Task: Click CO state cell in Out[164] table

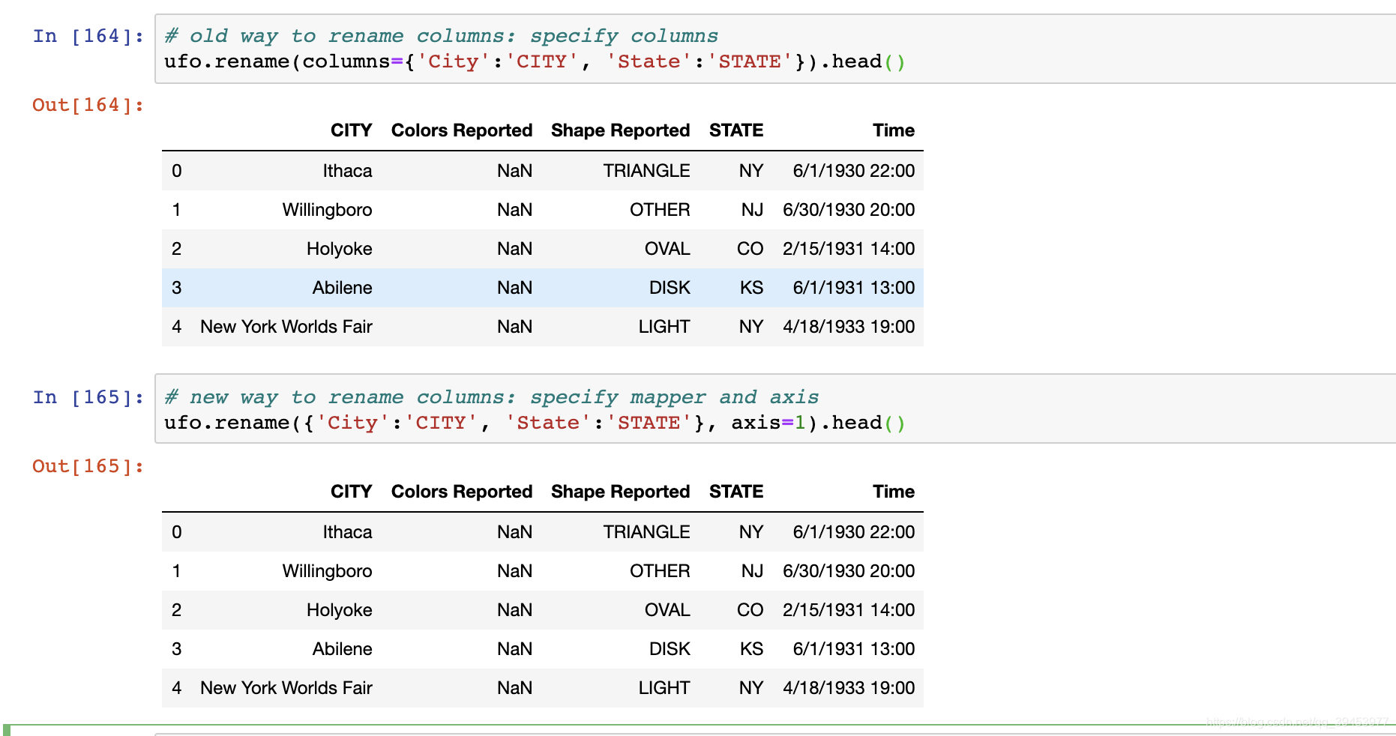Action: [x=750, y=249]
